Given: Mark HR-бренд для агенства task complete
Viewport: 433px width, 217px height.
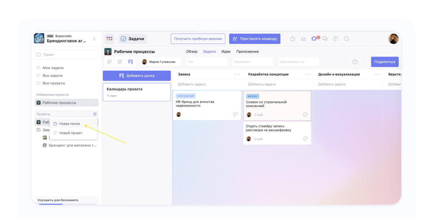Looking at the screenshot, I should point(235,115).
